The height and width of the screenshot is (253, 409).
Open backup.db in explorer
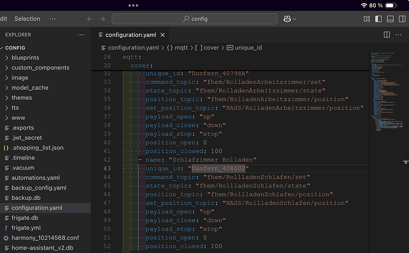coord(26,198)
